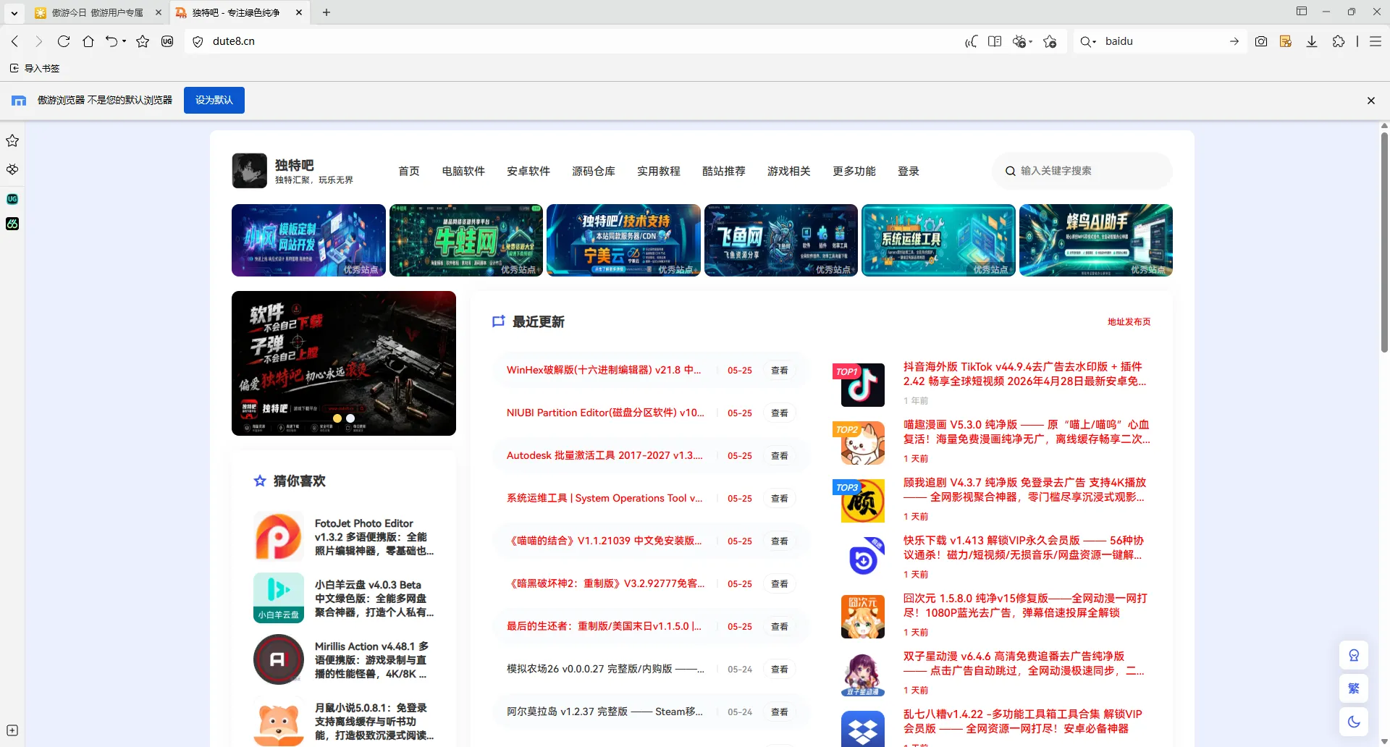This screenshot has height=747, width=1390.
Task: Open the 牛蛙网 banner
Action: click(x=466, y=240)
